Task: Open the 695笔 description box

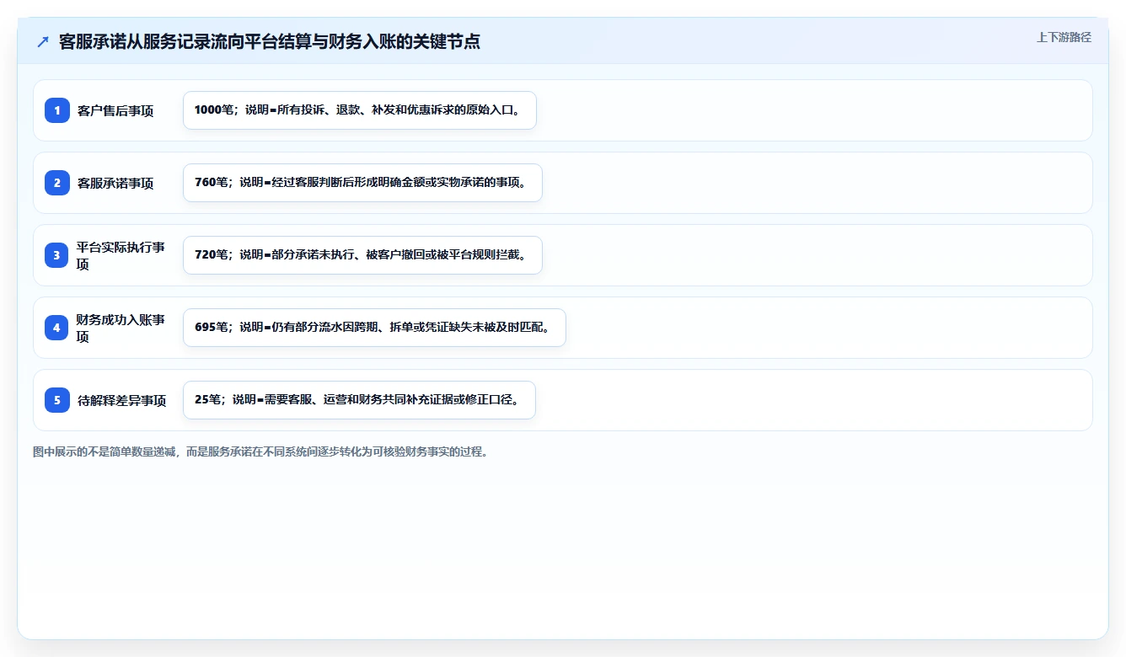Action: click(374, 328)
